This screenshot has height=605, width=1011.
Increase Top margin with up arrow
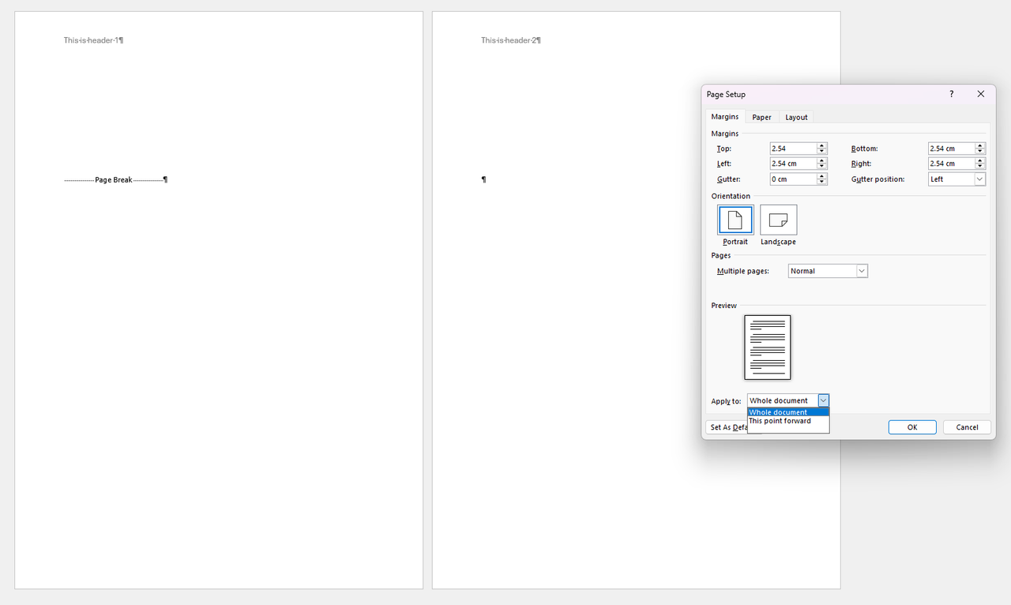(x=822, y=145)
